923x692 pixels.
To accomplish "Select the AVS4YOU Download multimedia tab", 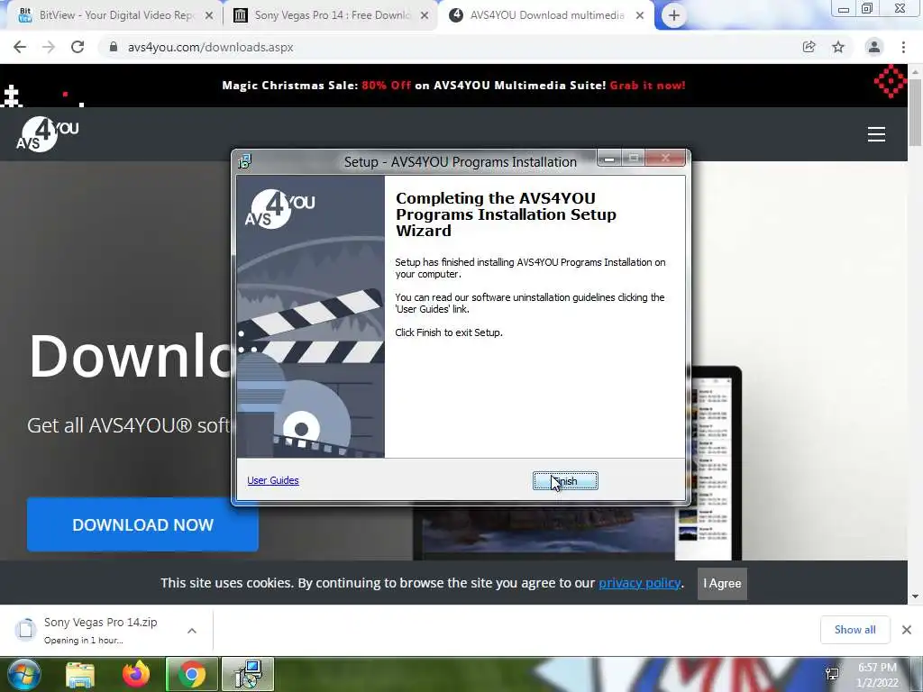I will point(547,15).
